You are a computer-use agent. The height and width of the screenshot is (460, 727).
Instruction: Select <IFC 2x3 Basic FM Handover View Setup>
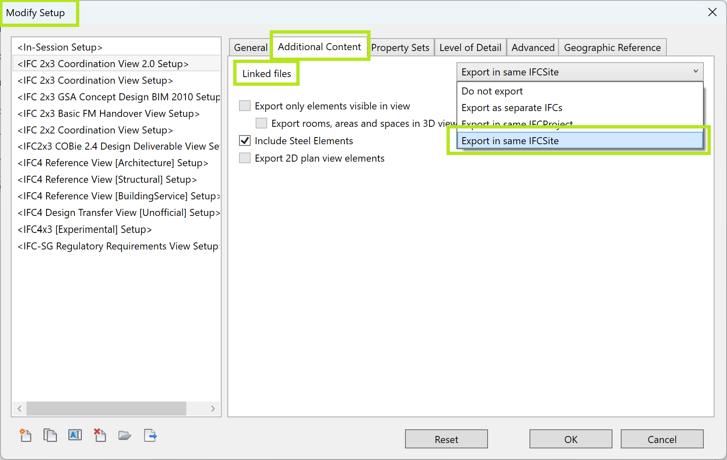(x=116, y=114)
